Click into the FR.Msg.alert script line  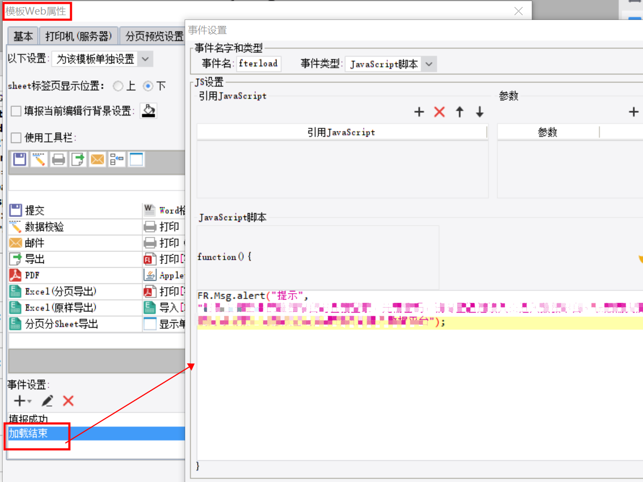tap(253, 295)
